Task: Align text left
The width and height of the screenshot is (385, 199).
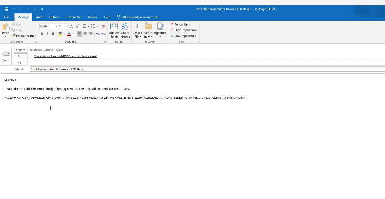Action: click(79, 34)
